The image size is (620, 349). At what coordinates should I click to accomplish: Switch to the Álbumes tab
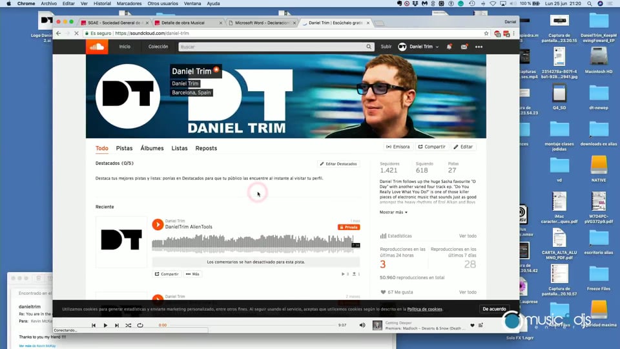[152, 149]
